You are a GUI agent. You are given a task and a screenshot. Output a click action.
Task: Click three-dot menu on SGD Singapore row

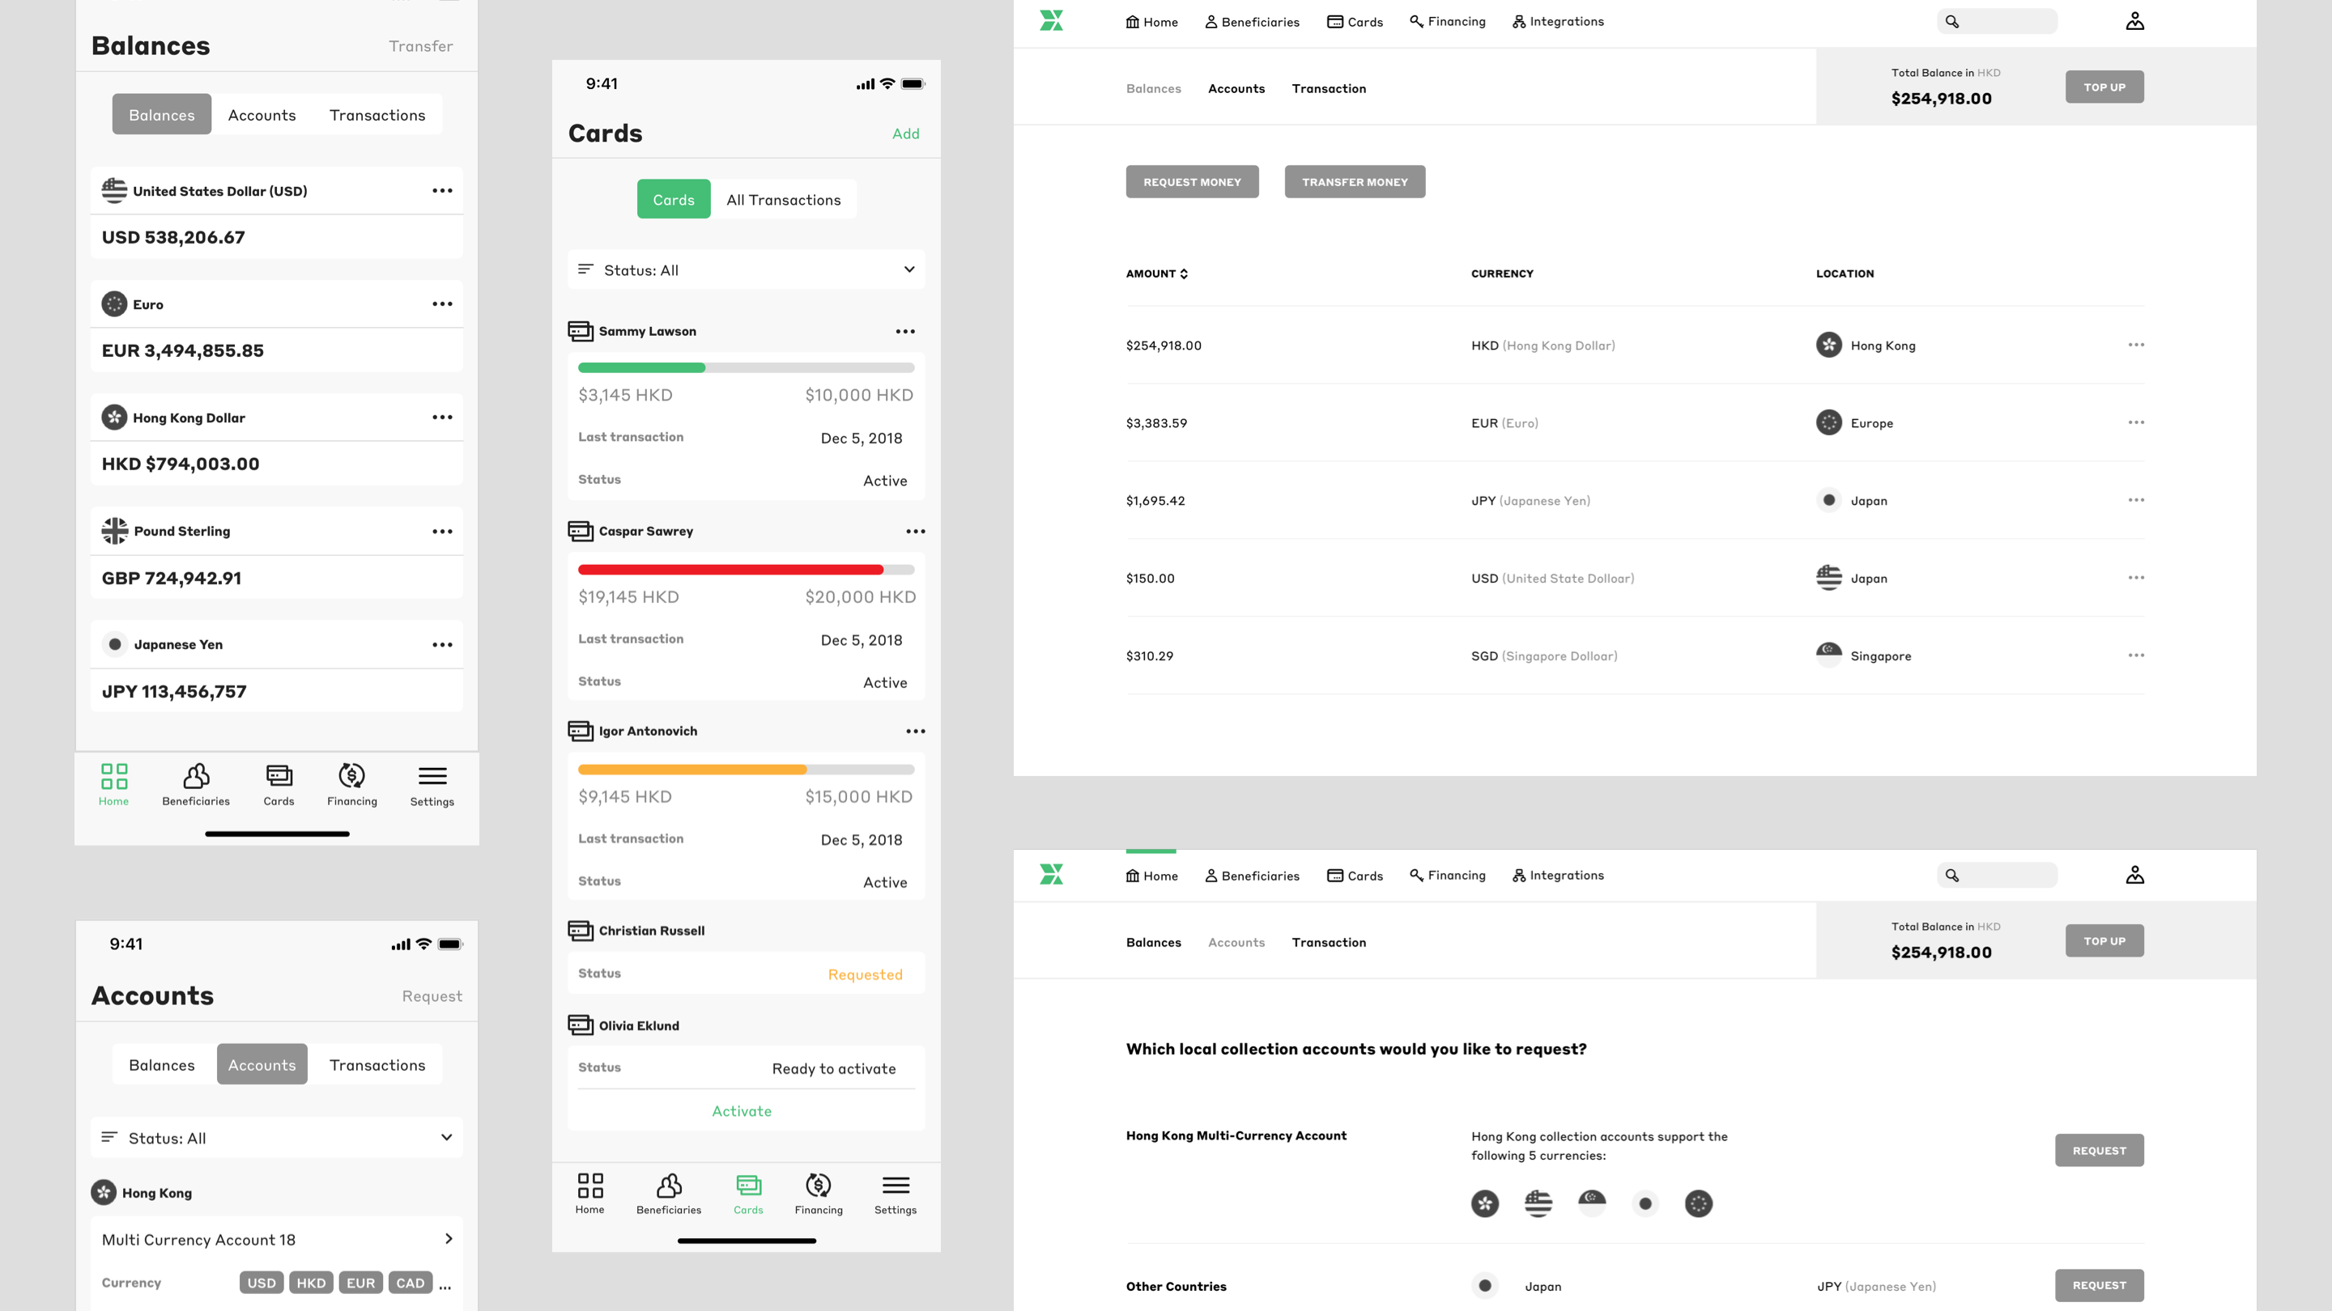2135,655
